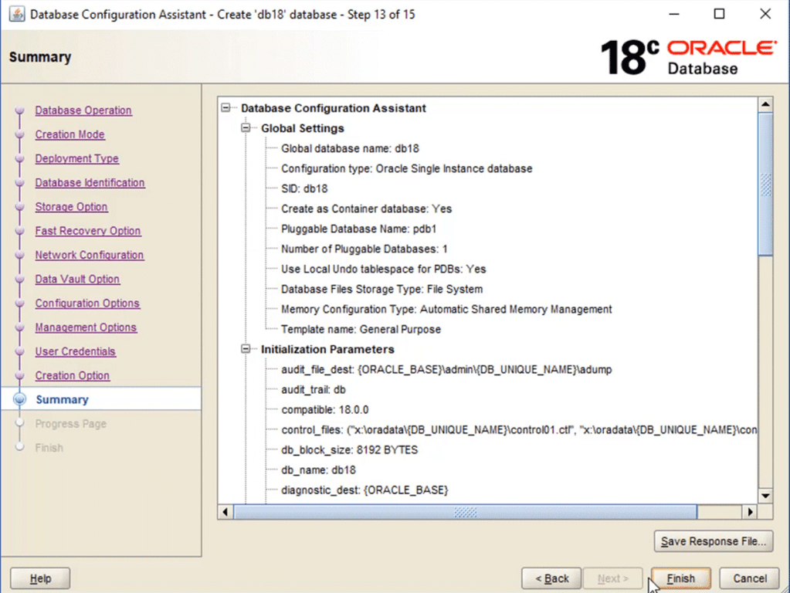This screenshot has width=790, height=593.
Task: Collapse the Database Configuration Assistant tree node
Action: [225, 108]
